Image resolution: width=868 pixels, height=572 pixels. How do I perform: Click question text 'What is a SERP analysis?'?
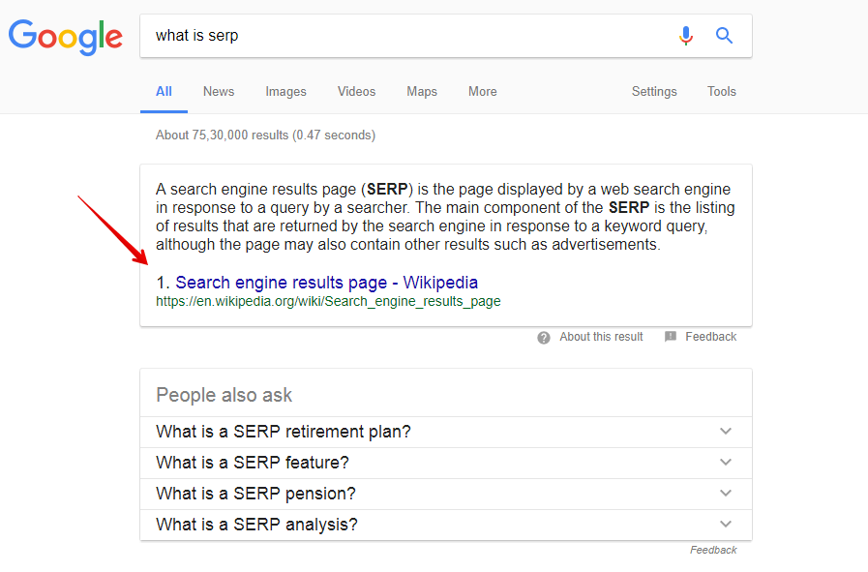click(256, 525)
